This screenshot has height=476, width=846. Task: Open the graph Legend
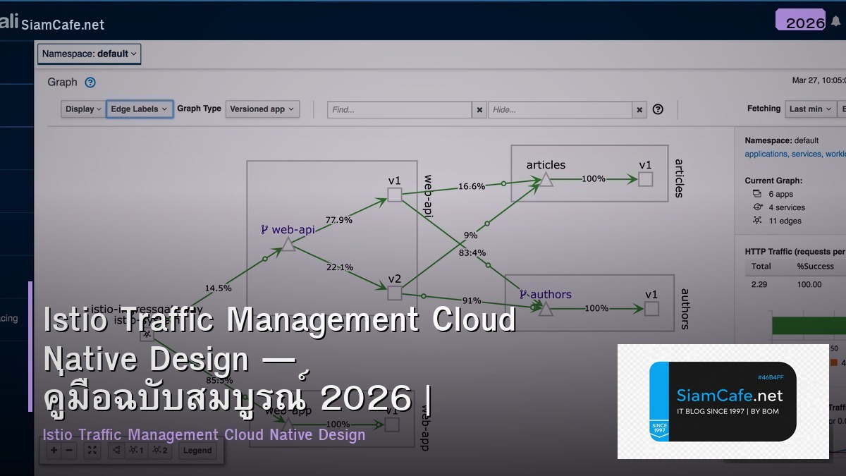pos(197,450)
